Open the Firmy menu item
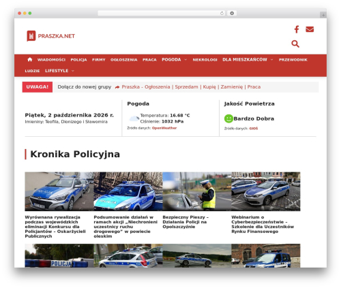This screenshot has width=341, height=288. [99, 60]
